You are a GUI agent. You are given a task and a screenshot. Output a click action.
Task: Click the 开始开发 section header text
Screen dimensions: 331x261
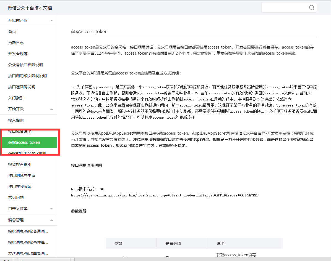coord(16,109)
